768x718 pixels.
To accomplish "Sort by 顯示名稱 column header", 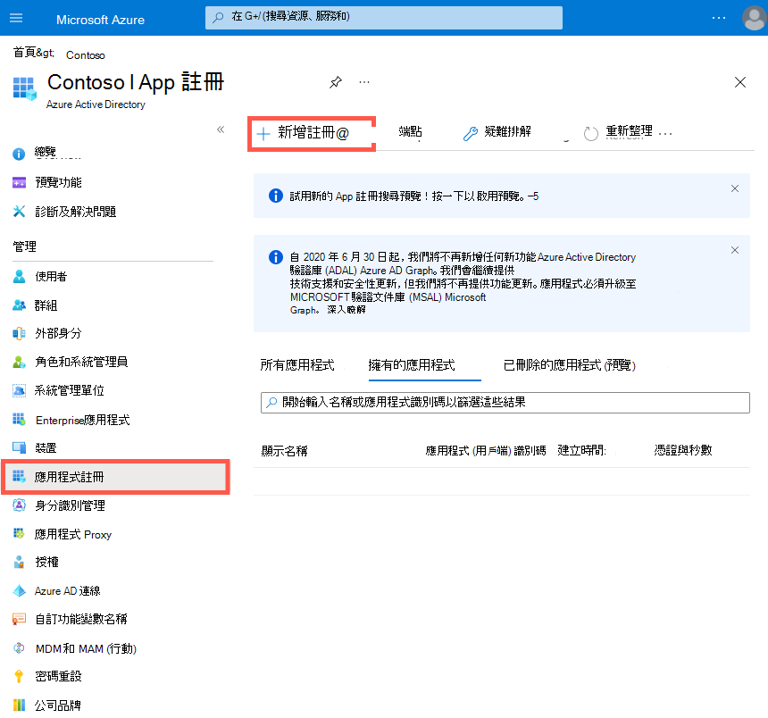I will tap(285, 451).
